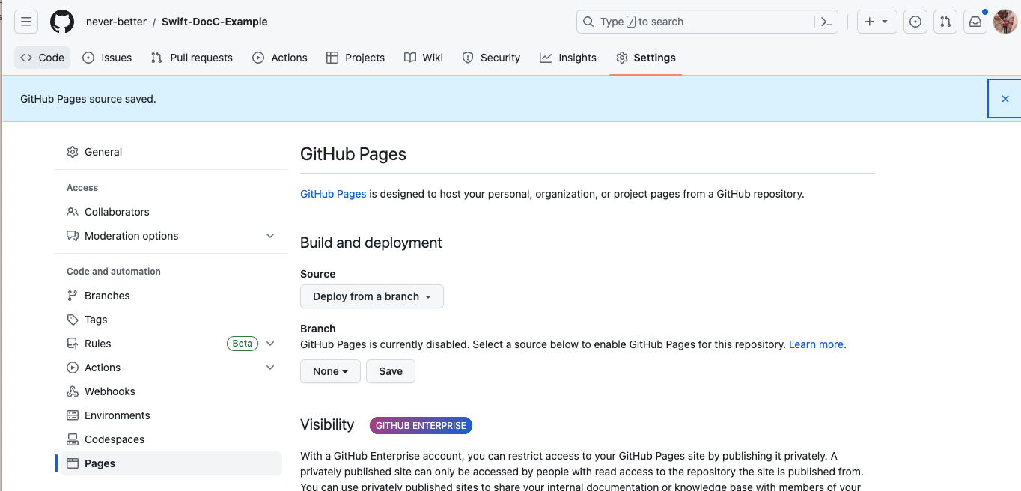The width and height of the screenshot is (1021, 491).
Task: Select the Settings tab
Action: (645, 58)
